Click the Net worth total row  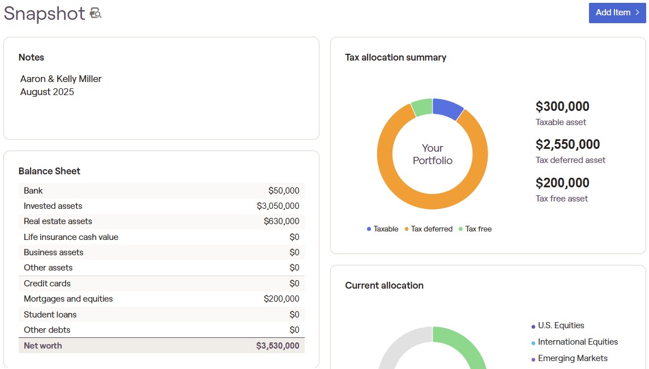pos(161,346)
